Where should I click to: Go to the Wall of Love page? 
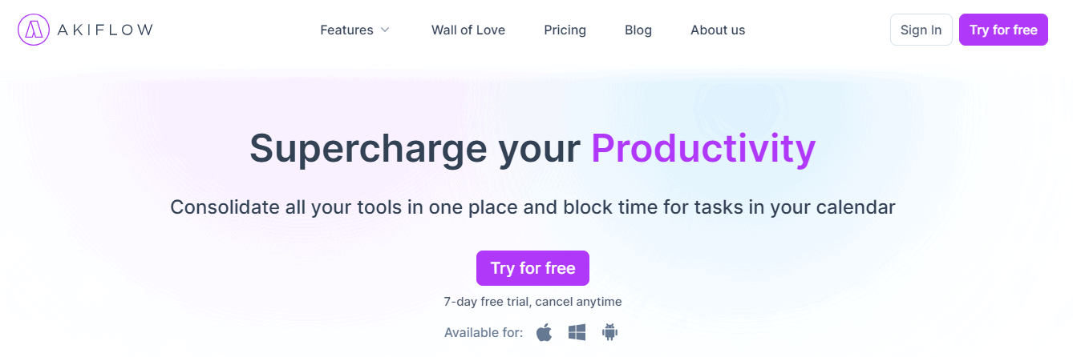[x=468, y=30]
